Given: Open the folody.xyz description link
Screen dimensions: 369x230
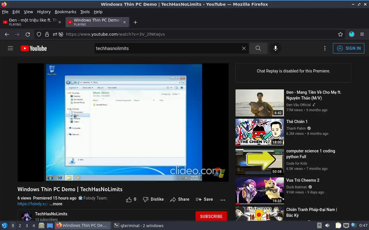Looking at the screenshot, I should click(x=33, y=204).
